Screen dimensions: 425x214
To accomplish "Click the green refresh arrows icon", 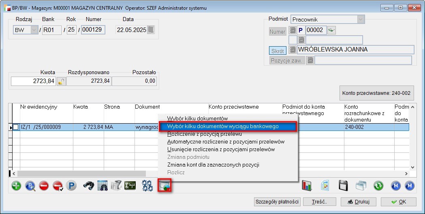I will pos(378,186).
